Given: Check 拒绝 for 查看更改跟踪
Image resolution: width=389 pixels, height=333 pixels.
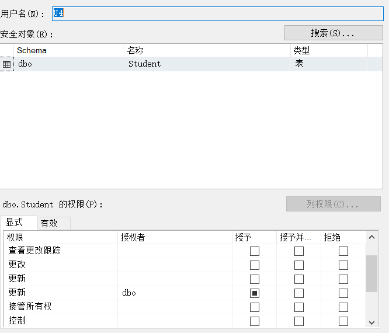Looking at the screenshot, I should pos(343,251).
